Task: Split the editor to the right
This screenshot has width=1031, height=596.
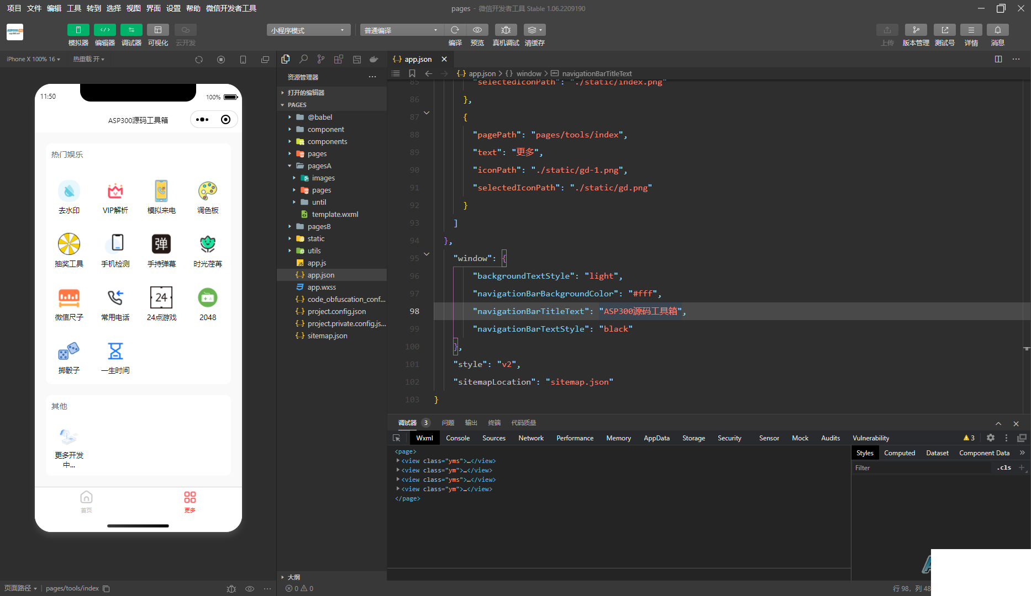Action: (x=998, y=59)
